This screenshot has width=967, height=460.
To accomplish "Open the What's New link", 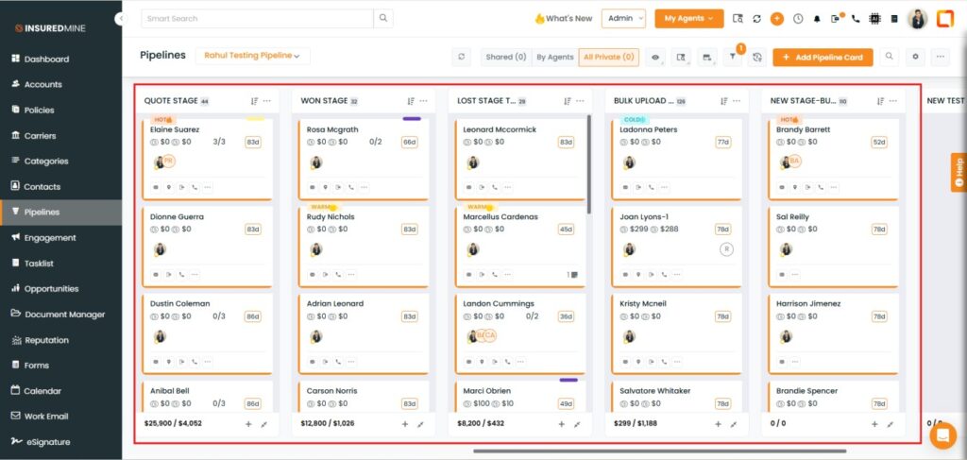I will point(563,18).
